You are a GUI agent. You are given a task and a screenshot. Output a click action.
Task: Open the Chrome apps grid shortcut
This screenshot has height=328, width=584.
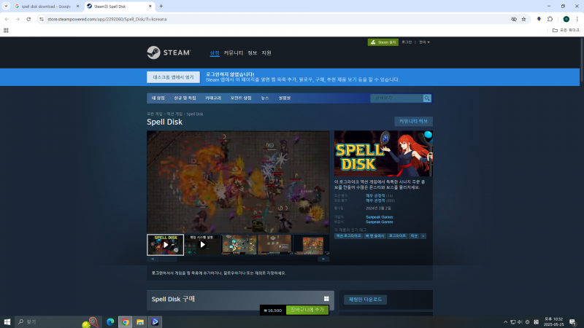[x=6, y=31]
